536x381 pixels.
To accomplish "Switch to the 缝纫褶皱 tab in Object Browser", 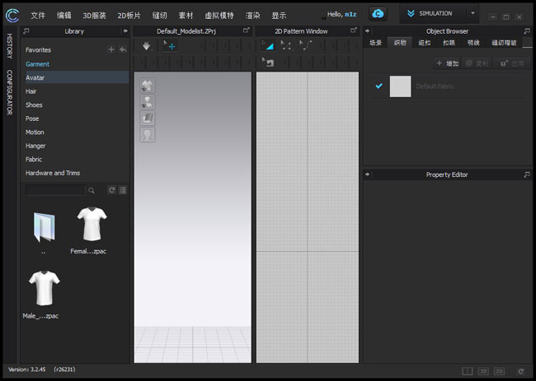I will pyautogui.click(x=504, y=43).
